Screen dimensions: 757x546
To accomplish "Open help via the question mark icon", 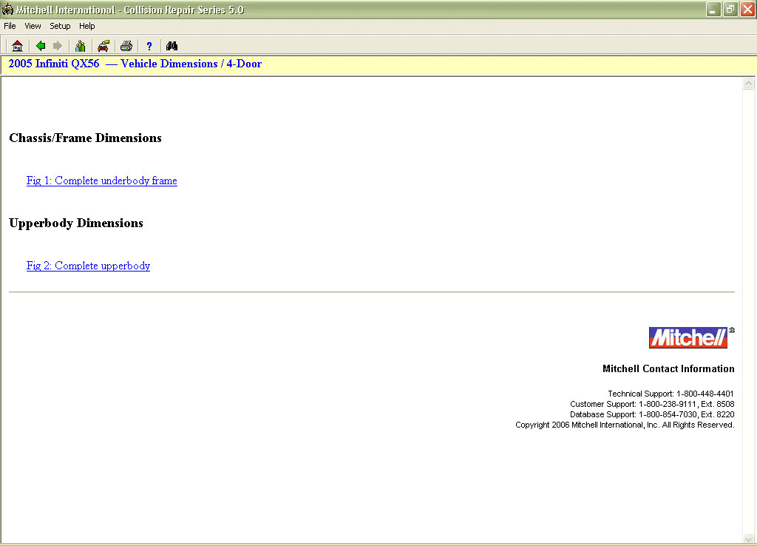I will pos(149,46).
